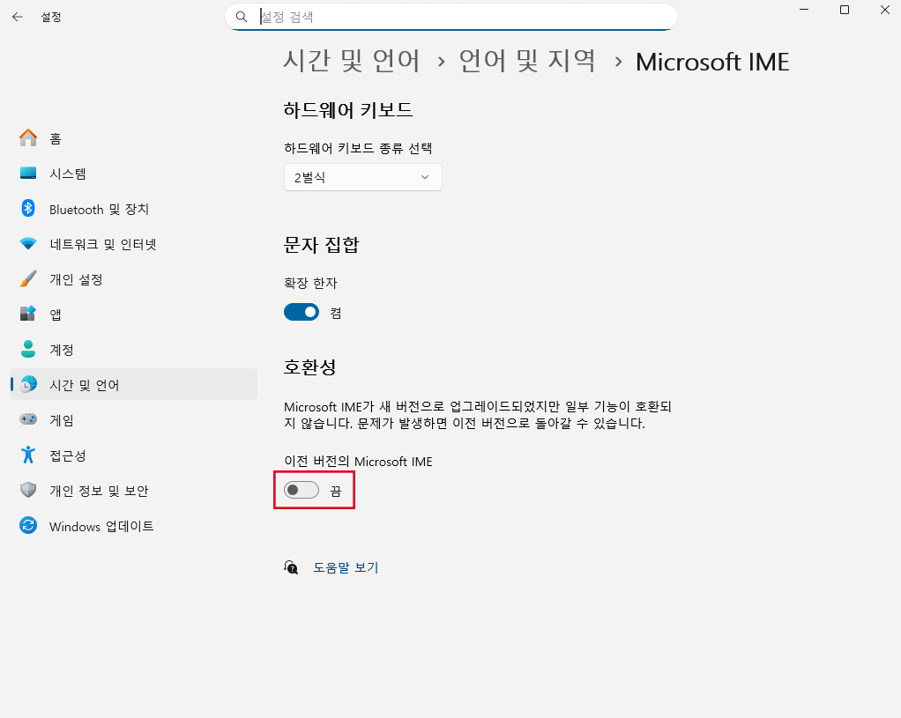901x718 pixels.
Task: Go to 계정 settings
Action: coord(134,350)
